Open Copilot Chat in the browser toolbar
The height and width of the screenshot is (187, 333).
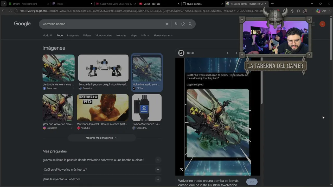tap(321, 11)
